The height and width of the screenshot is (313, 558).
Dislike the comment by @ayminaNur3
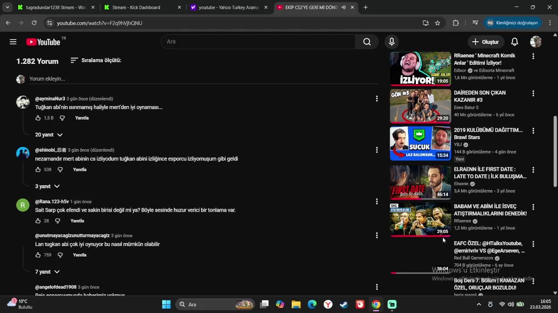pyautogui.click(x=62, y=118)
